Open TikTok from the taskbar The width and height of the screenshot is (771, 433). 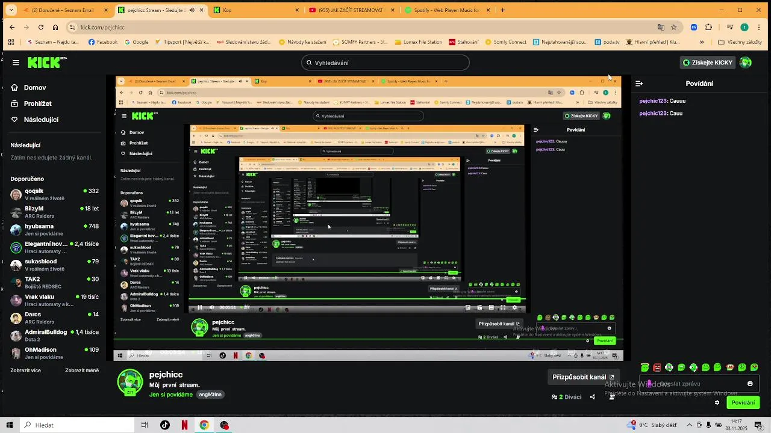pos(165,425)
